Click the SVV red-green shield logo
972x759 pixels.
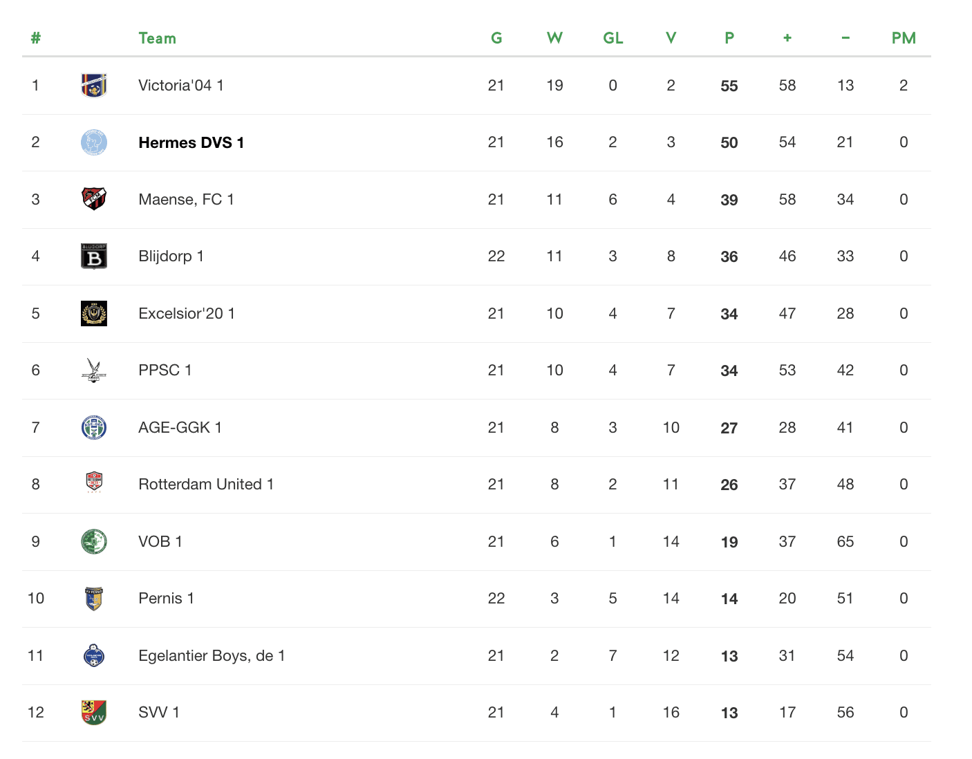(94, 712)
